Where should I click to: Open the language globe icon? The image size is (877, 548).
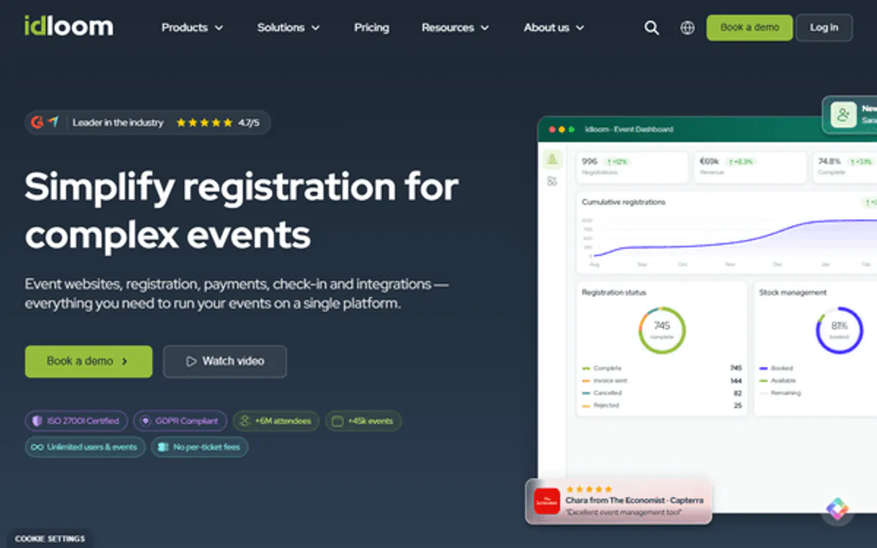pos(687,28)
